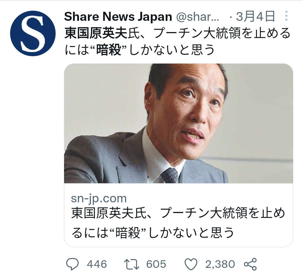303x276 pixels.
Task: Select the Share News Japan account name
Action: click(118, 17)
